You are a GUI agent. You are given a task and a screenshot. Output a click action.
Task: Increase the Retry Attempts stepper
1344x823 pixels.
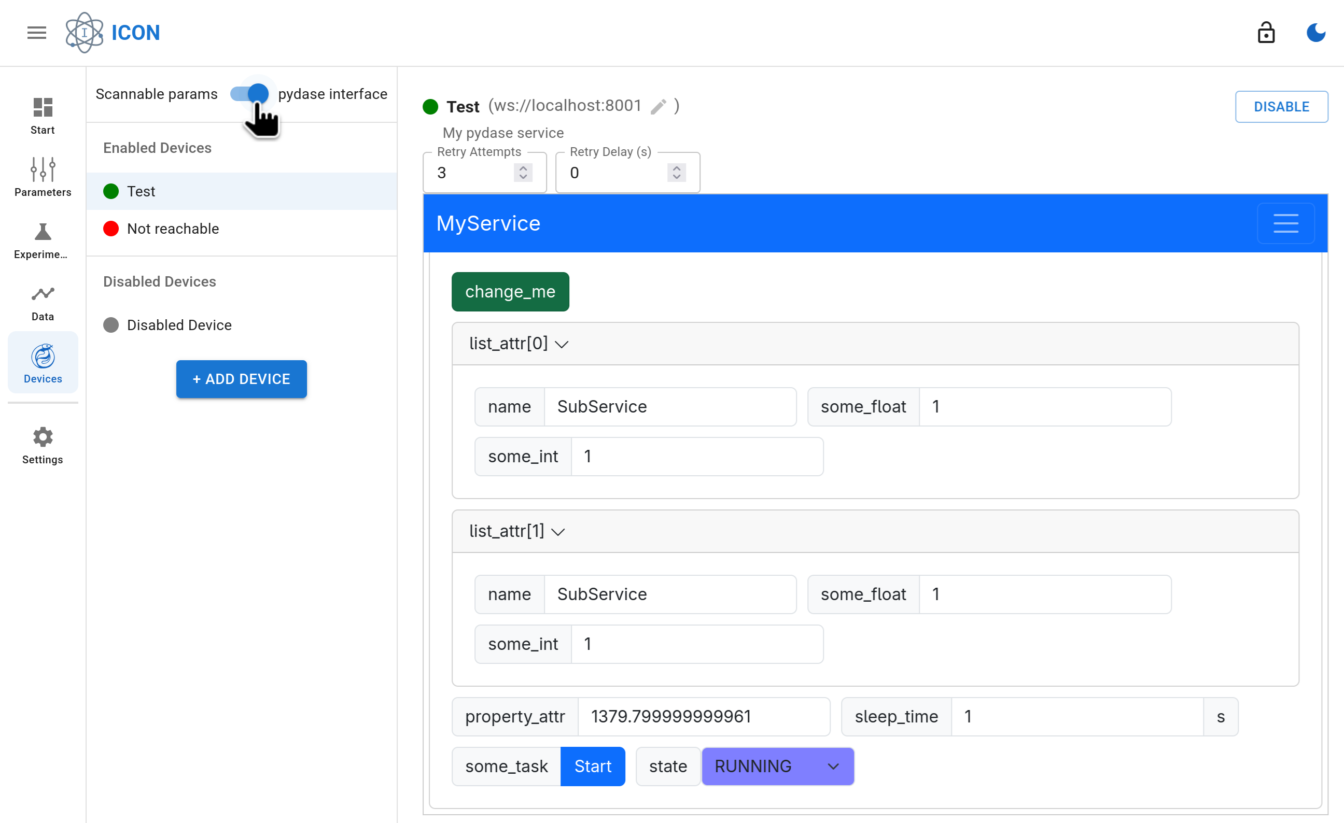pos(523,168)
